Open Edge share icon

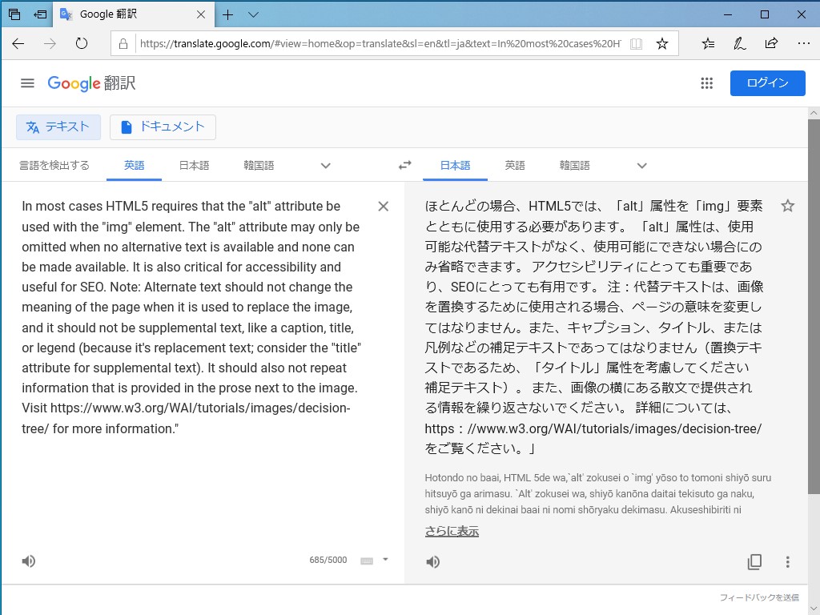coord(771,43)
